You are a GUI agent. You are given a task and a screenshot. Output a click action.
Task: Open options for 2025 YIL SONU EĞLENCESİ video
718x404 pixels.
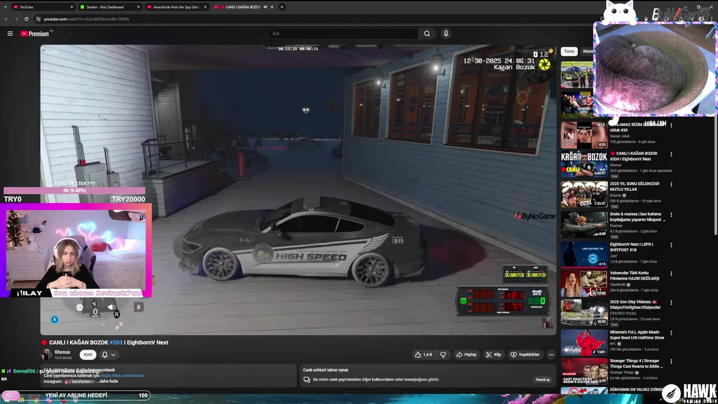pos(671,185)
